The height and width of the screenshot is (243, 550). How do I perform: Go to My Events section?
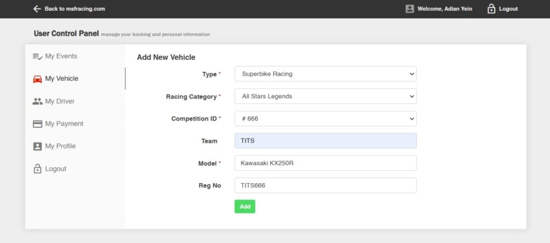tap(61, 56)
